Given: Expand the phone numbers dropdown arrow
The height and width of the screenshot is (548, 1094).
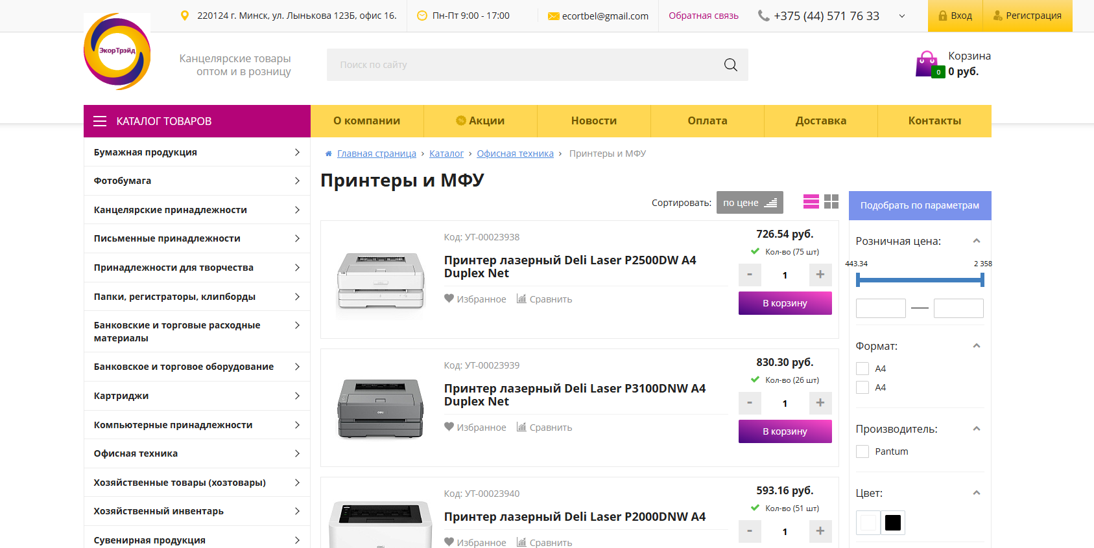Looking at the screenshot, I should coord(901,16).
